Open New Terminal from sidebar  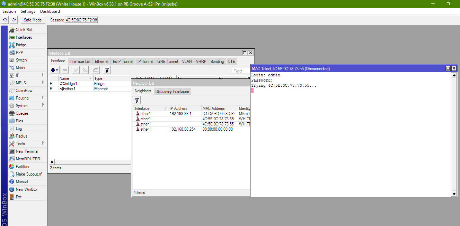pyautogui.click(x=27, y=151)
